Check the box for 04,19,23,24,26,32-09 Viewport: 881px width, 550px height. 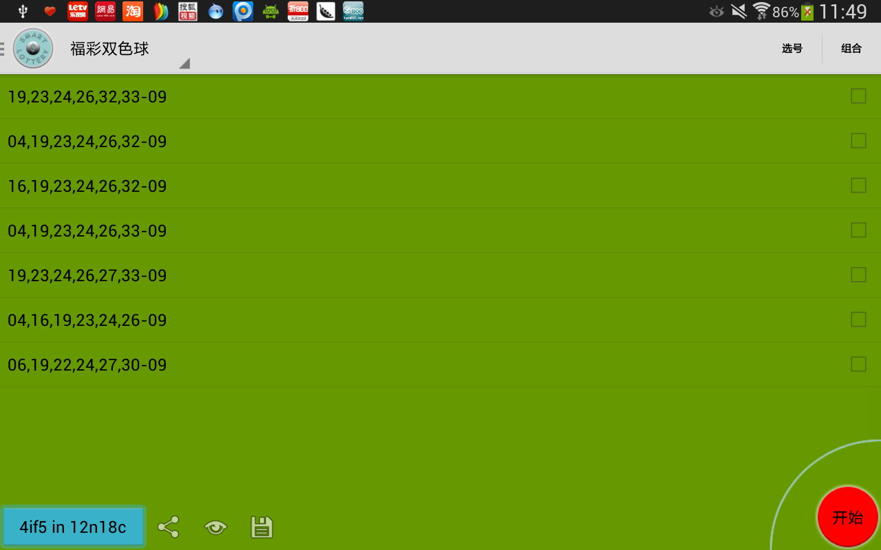click(858, 141)
